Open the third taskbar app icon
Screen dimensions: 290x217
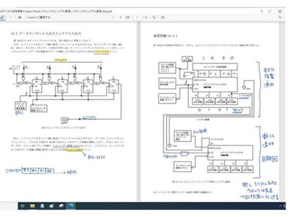pos(42,206)
